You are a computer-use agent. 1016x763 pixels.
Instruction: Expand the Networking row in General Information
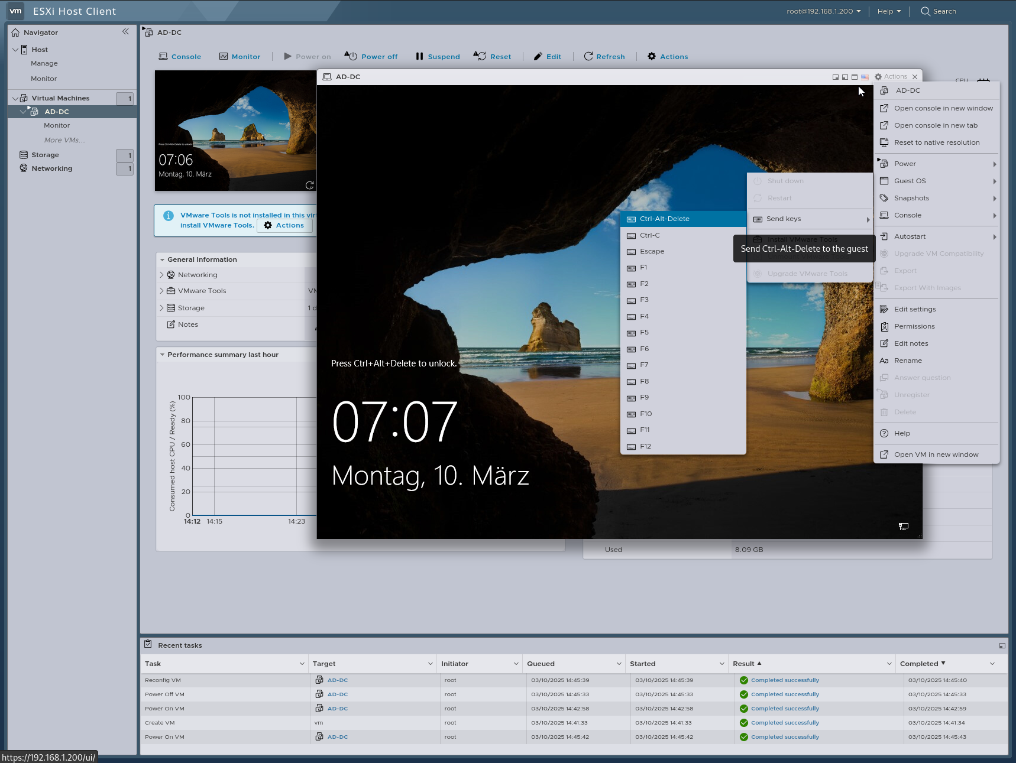[x=162, y=275]
